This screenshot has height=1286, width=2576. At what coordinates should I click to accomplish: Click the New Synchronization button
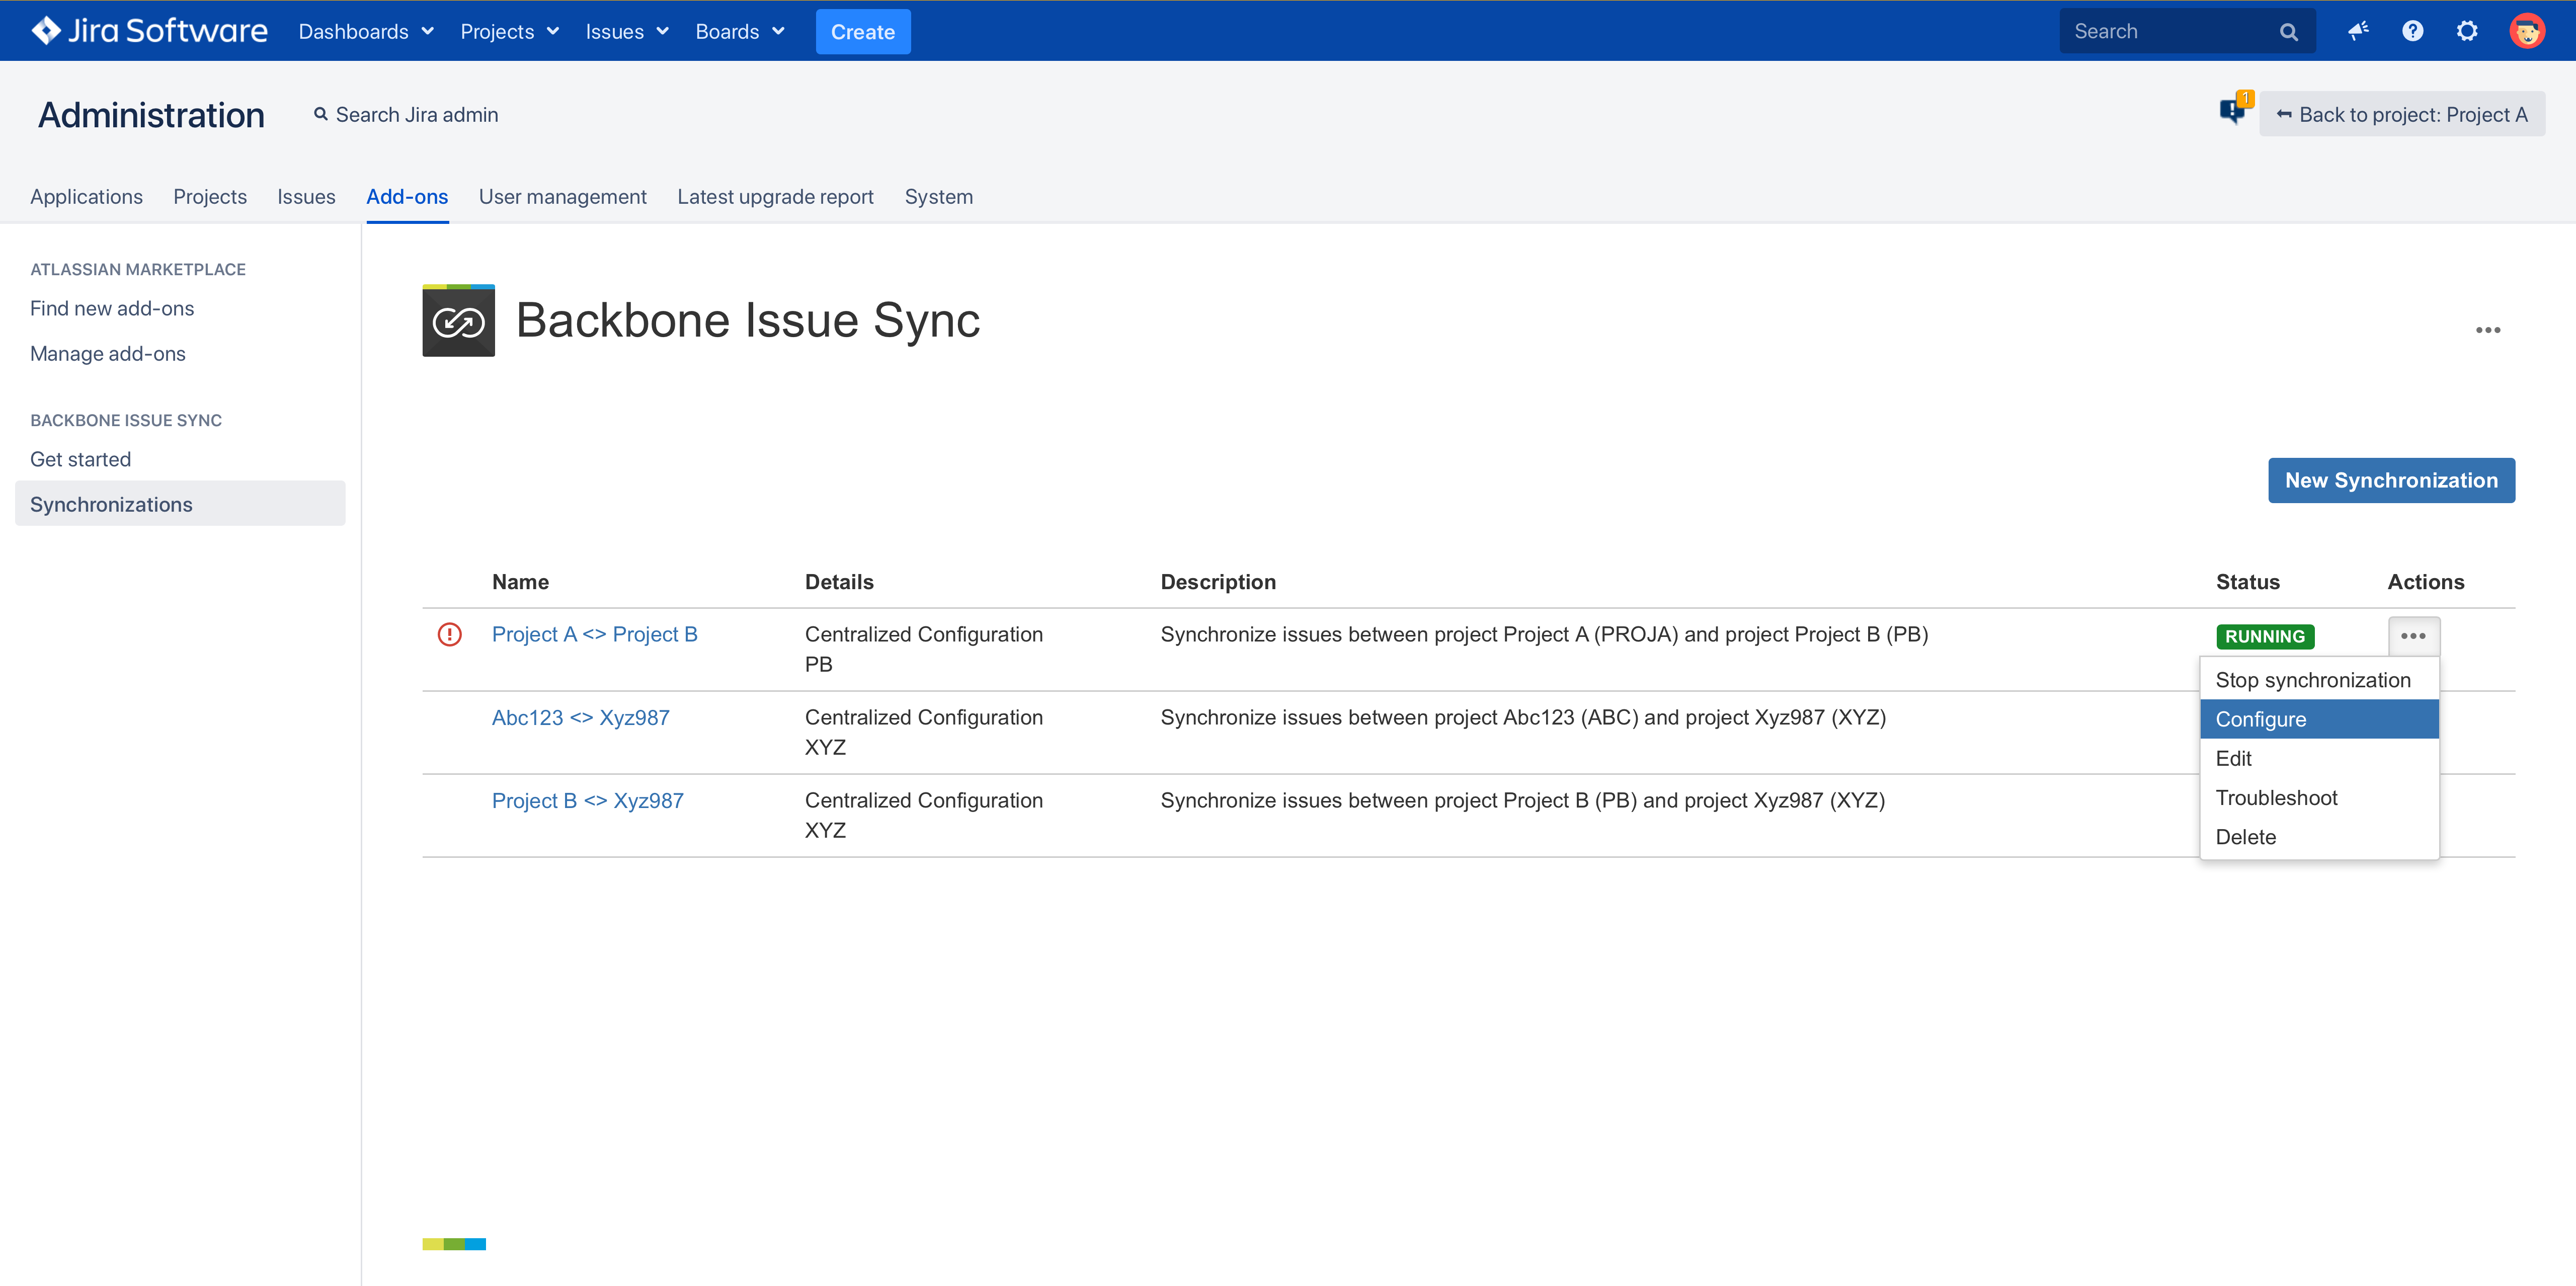click(x=2390, y=481)
